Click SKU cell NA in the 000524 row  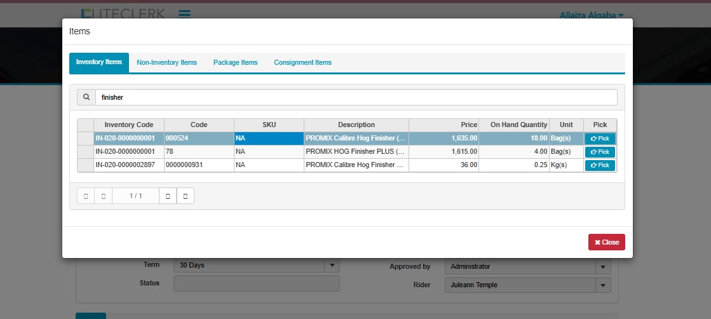pos(269,139)
